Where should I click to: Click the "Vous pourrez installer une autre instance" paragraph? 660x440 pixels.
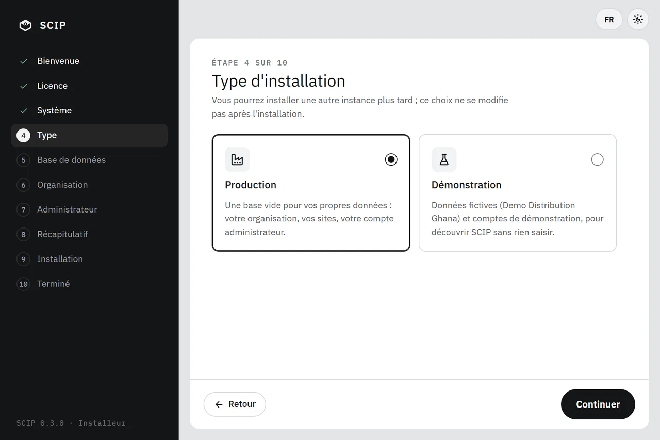[360, 107]
